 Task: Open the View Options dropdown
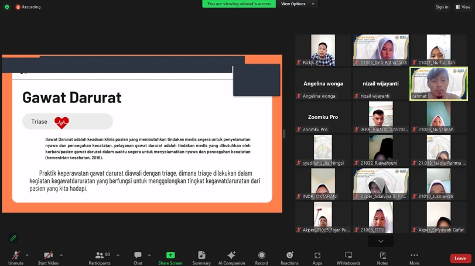tap(298, 4)
